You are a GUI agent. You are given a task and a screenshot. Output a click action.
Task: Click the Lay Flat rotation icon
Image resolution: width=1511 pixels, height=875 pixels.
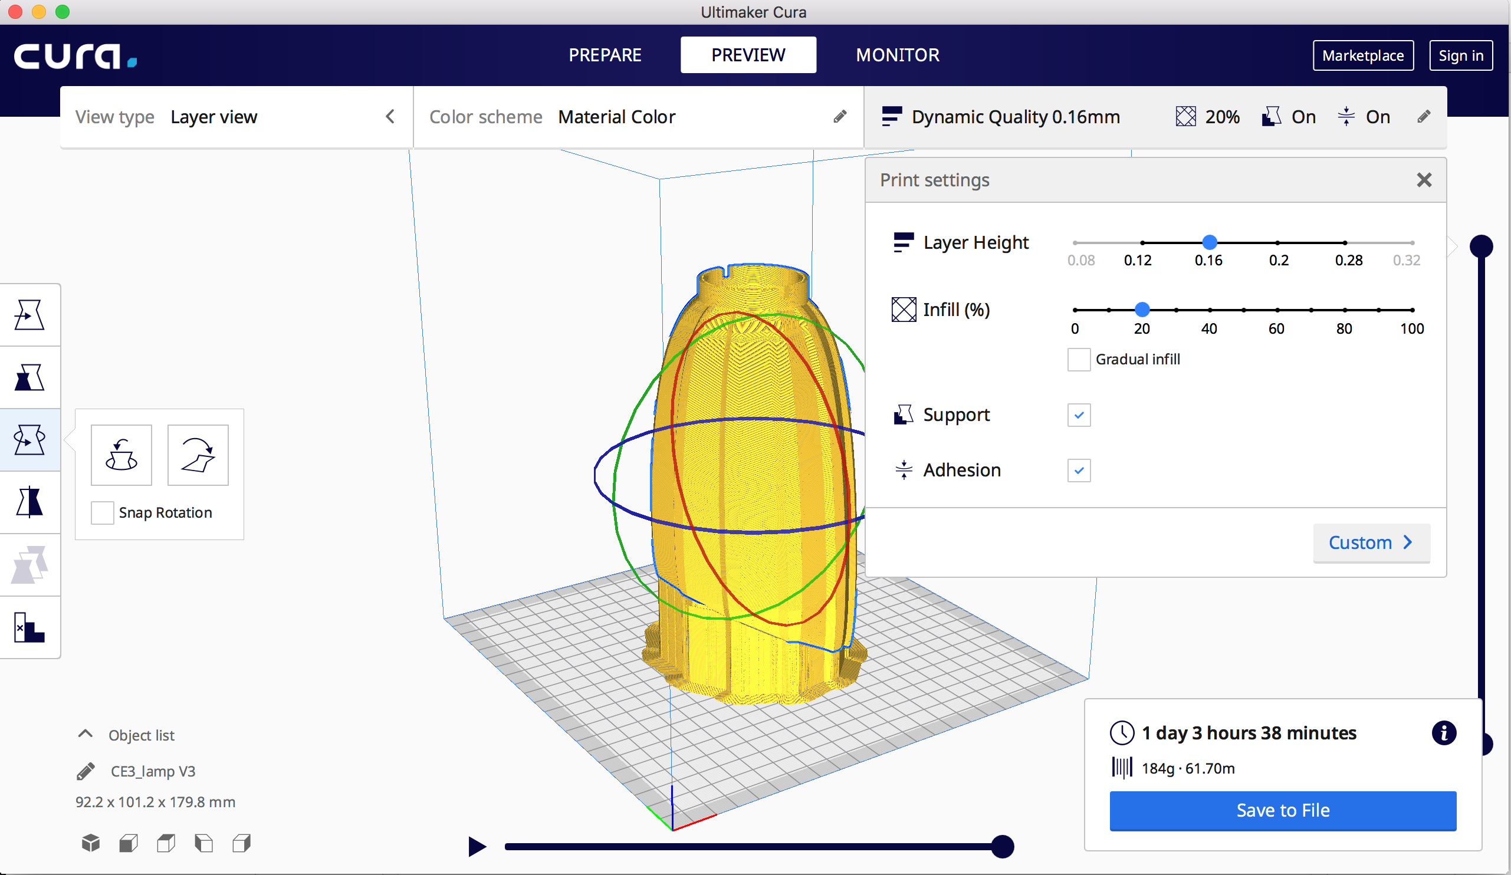[x=198, y=455]
